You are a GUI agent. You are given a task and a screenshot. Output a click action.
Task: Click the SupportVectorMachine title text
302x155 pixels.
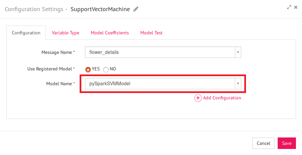click(100, 9)
